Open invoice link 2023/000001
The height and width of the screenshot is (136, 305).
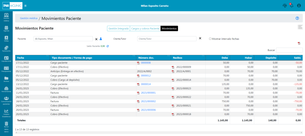[148, 93]
